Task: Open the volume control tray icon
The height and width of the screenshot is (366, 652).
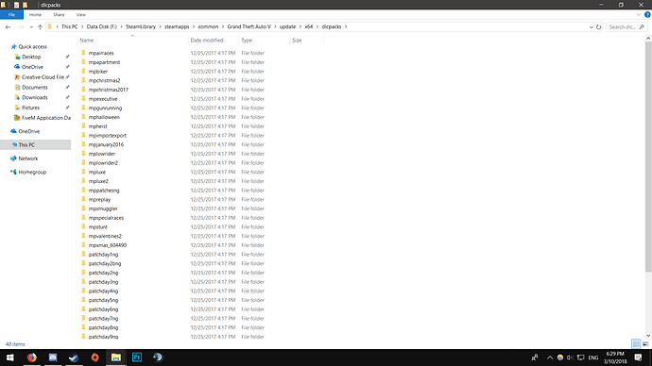Action: [x=570, y=358]
